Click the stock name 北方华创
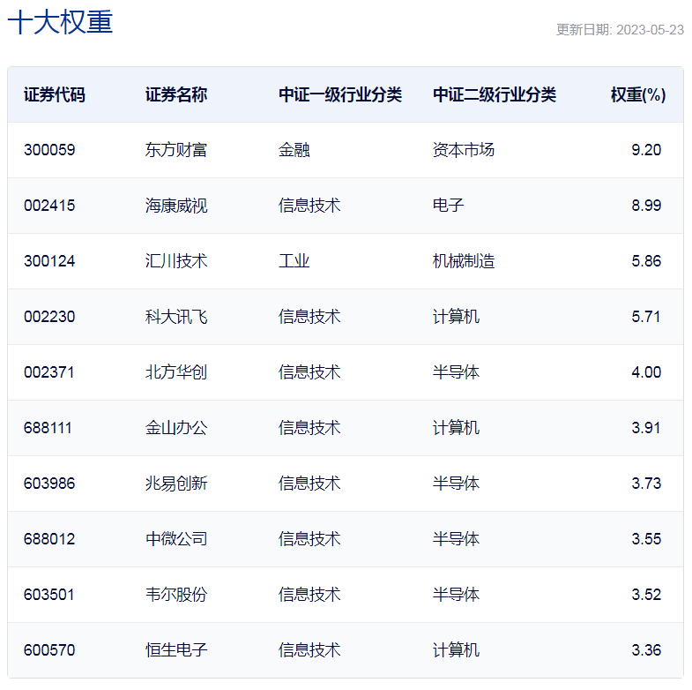 point(176,372)
